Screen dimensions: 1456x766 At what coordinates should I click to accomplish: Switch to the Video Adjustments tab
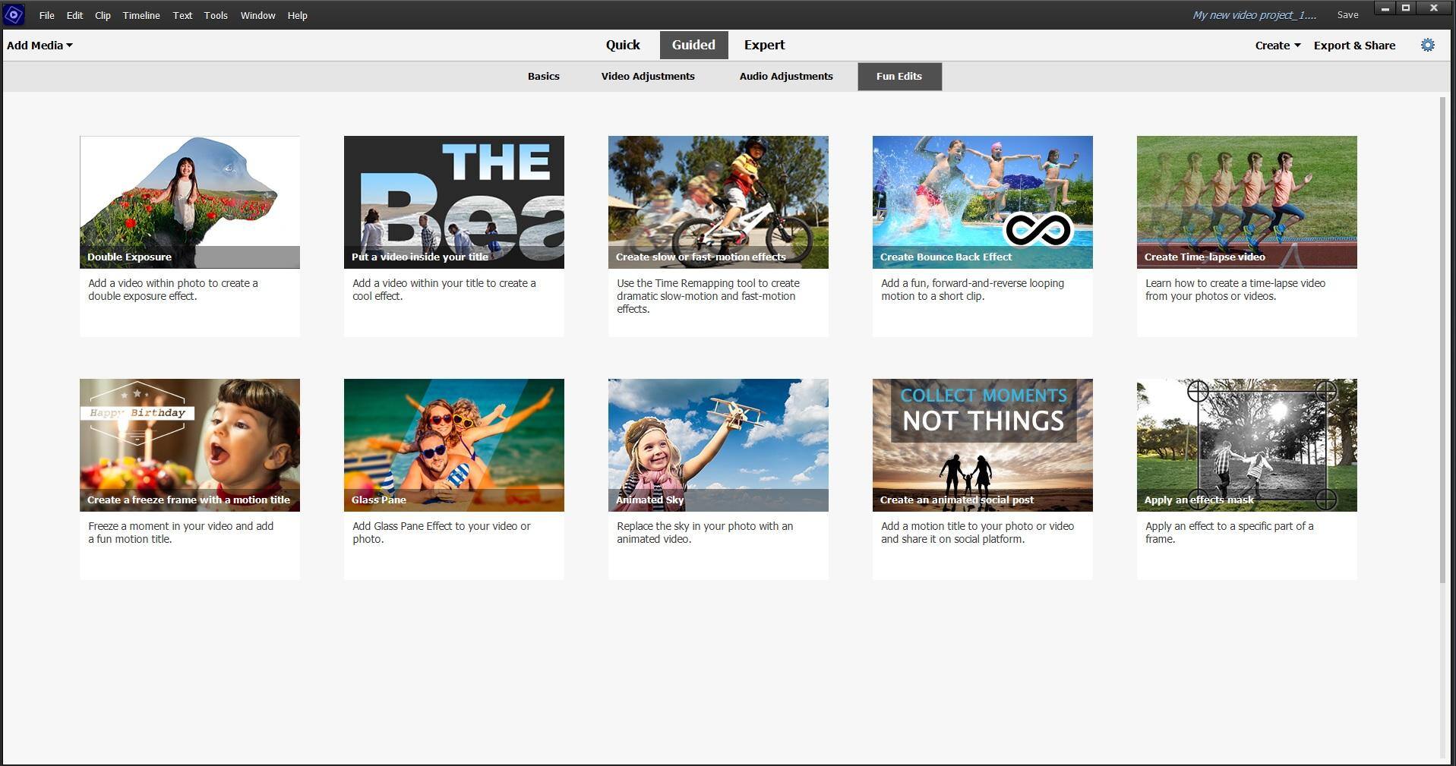(x=648, y=77)
